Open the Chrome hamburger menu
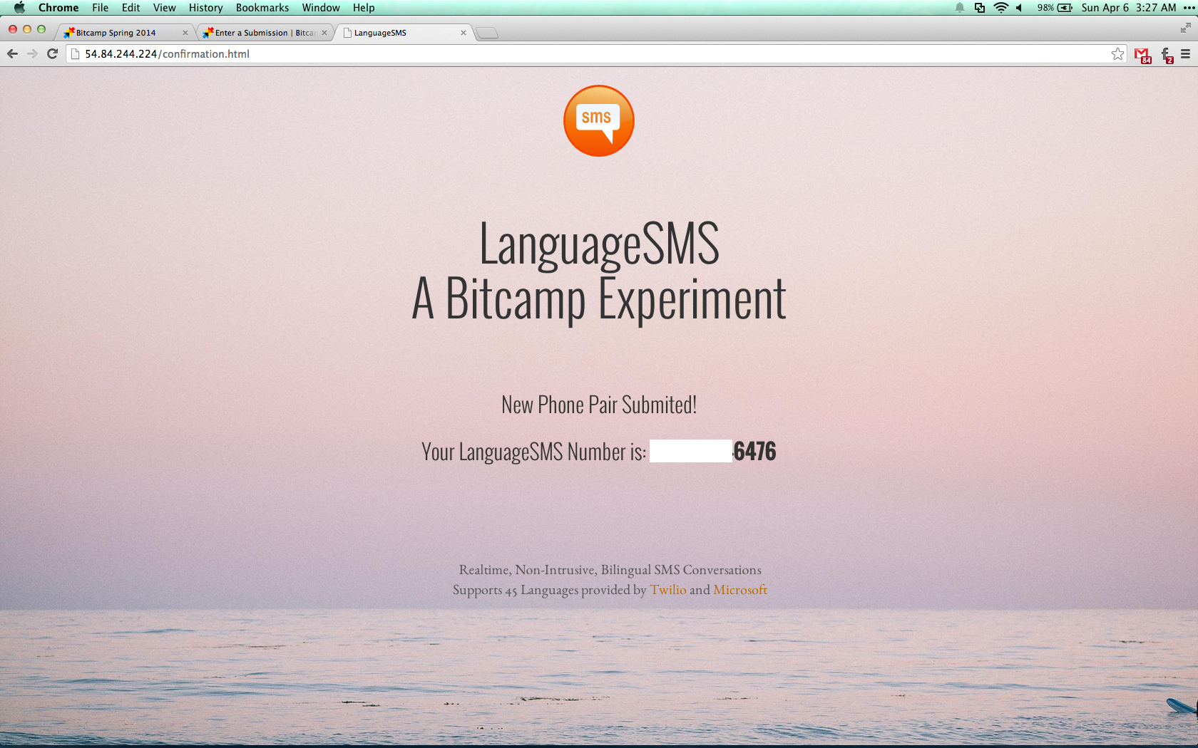1198x748 pixels. pos(1185,54)
